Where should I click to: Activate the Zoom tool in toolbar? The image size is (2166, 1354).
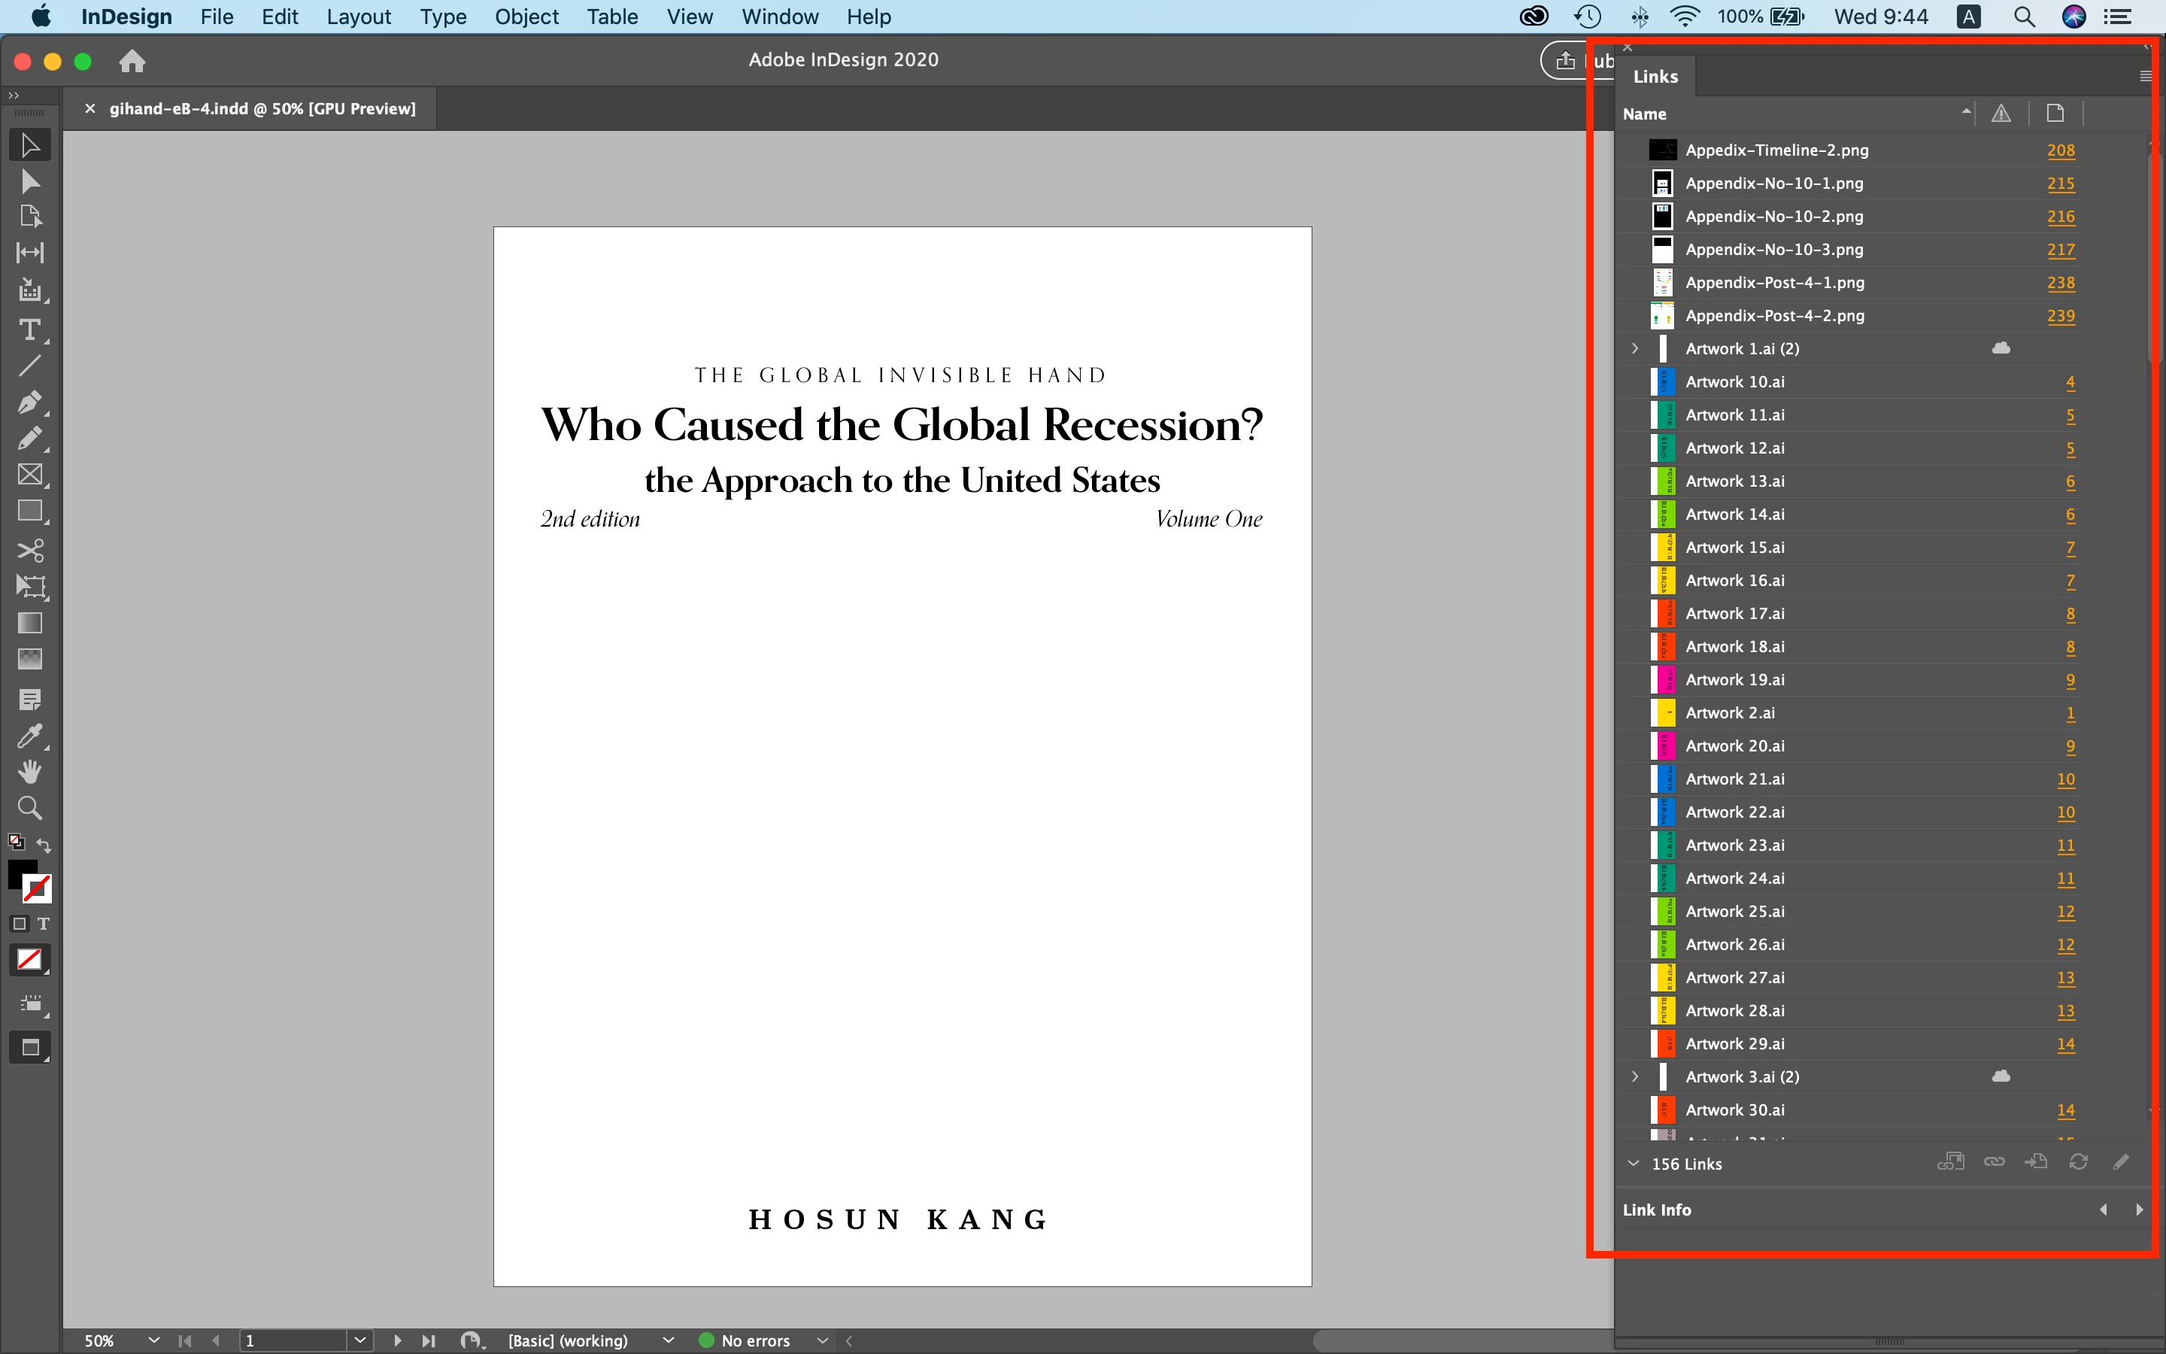[x=29, y=808]
